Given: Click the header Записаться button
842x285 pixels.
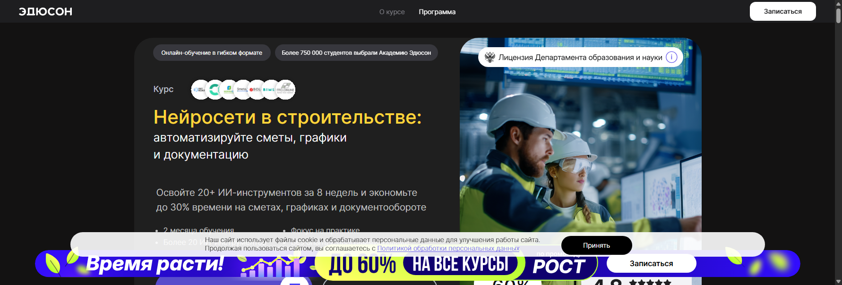Looking at the screenshot, I should click(x=782, y=11).
